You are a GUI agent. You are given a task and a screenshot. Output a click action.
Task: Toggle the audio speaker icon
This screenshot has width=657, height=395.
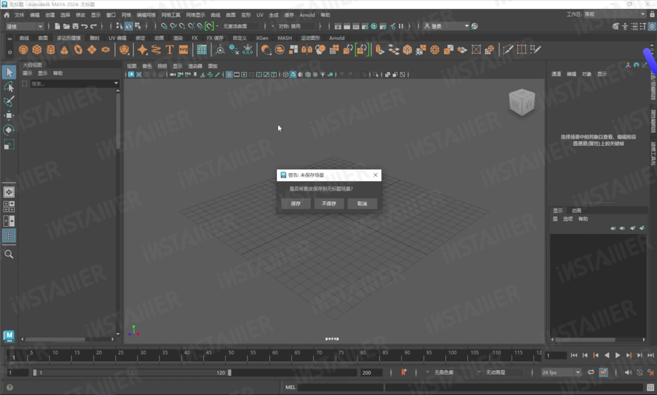tap(628, 373)
